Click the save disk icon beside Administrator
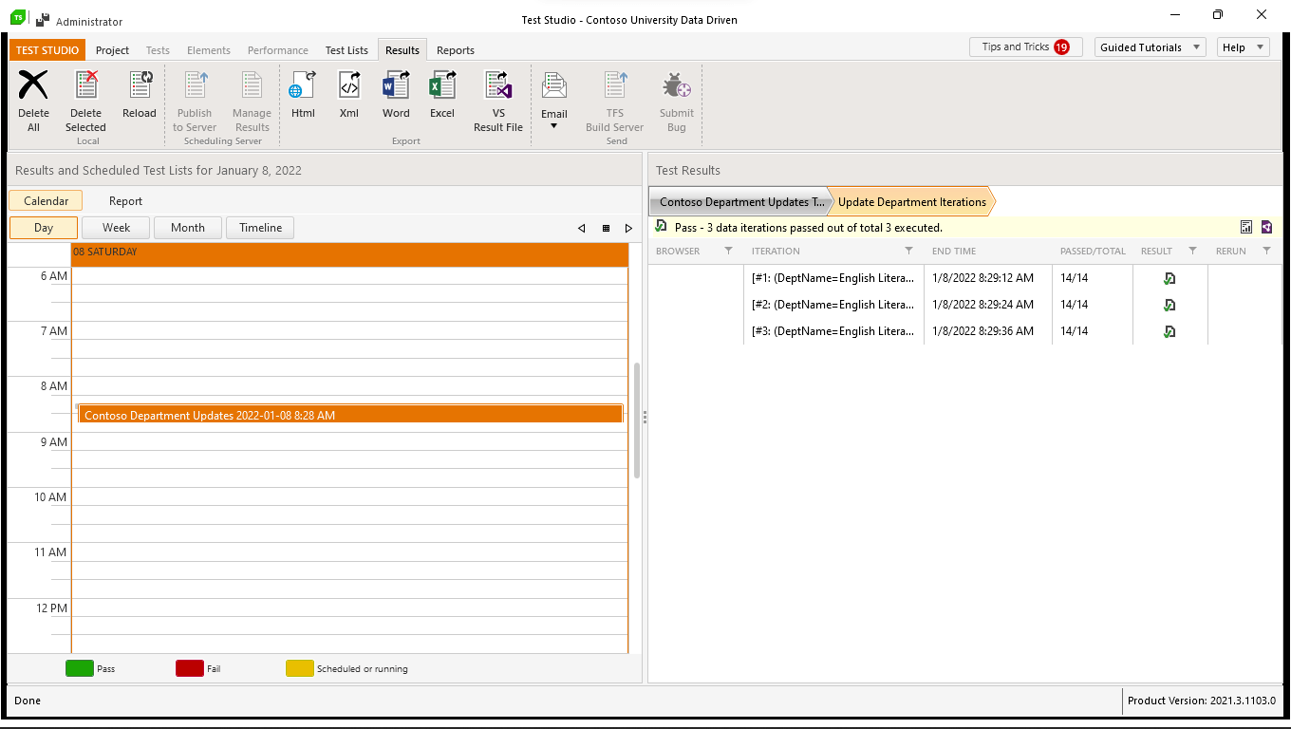This screenshot has height=729, width=1291. coord(43,18)
